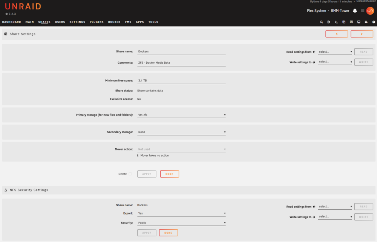Click the orange Unraid account avatar
This screenshot has width=377, height=242.
[x=370, y=11]
